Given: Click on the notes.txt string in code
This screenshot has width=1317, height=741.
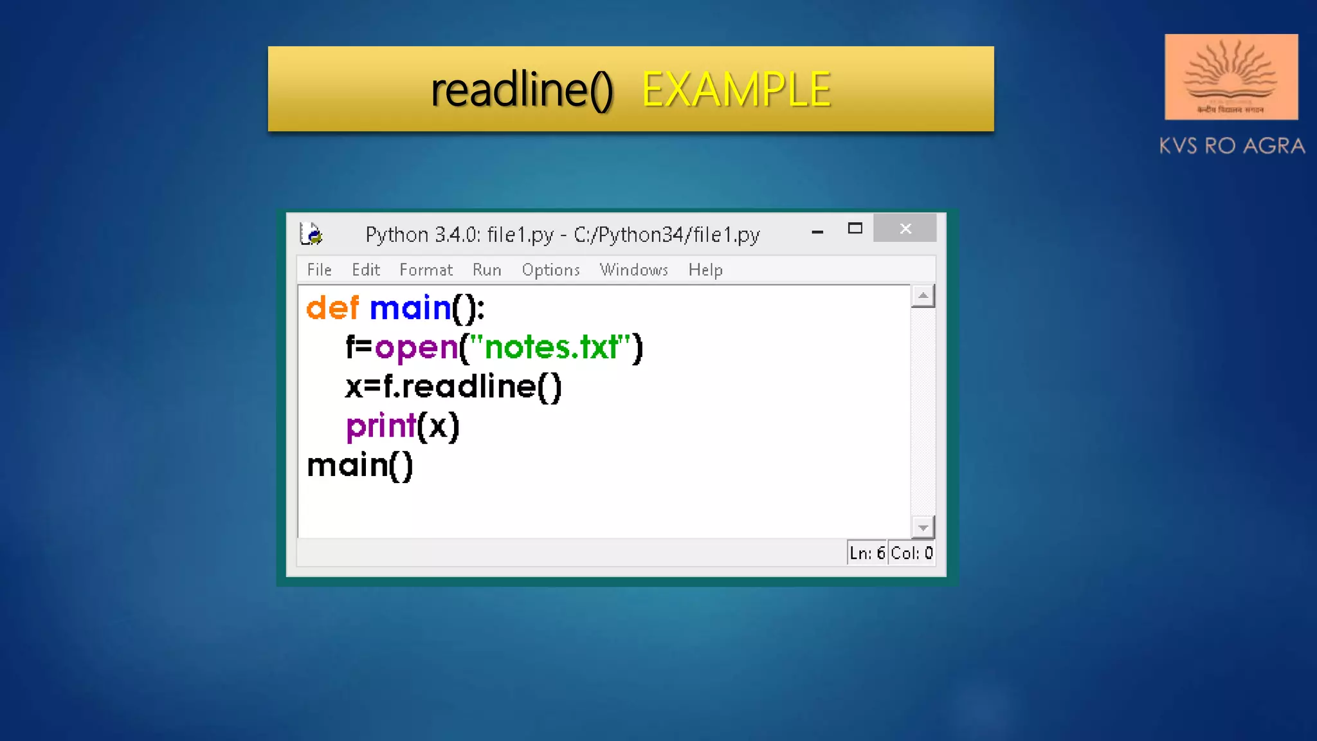Looking at the screenshot, I should point(552,347).
